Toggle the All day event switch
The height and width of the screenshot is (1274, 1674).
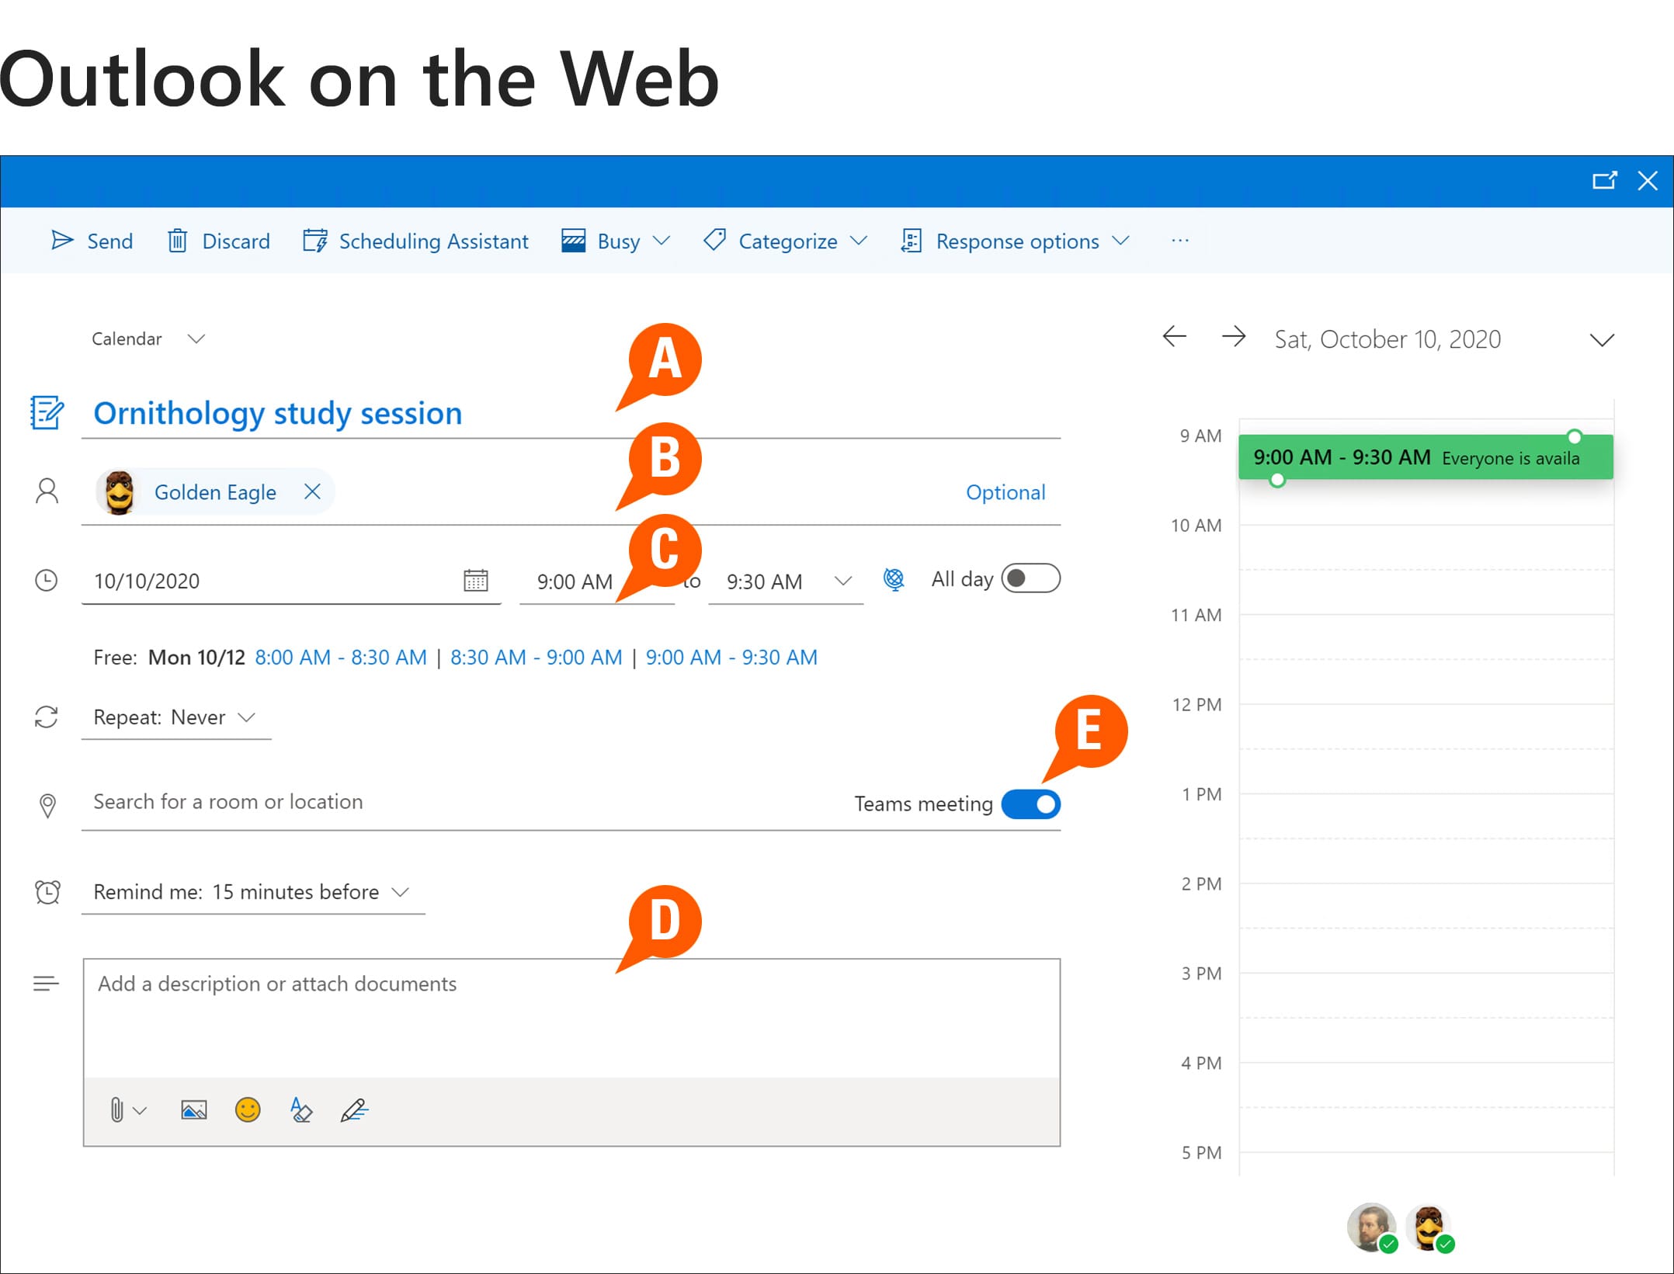(x=1036, y=579)
